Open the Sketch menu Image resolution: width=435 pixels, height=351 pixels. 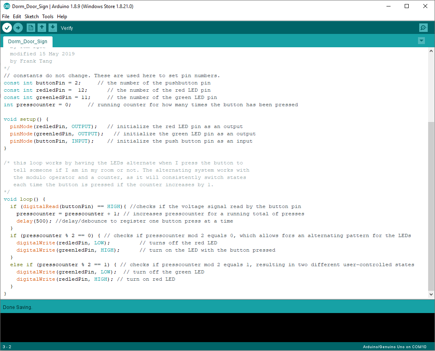coord(32,17)
